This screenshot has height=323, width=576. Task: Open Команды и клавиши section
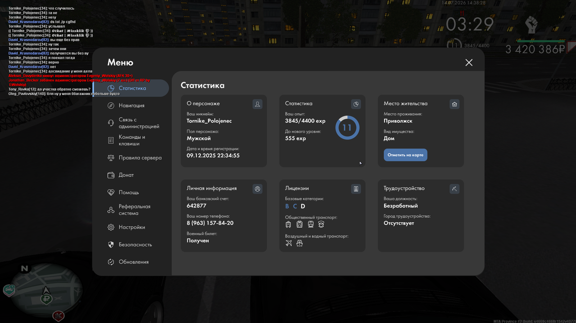coord(131,140)
